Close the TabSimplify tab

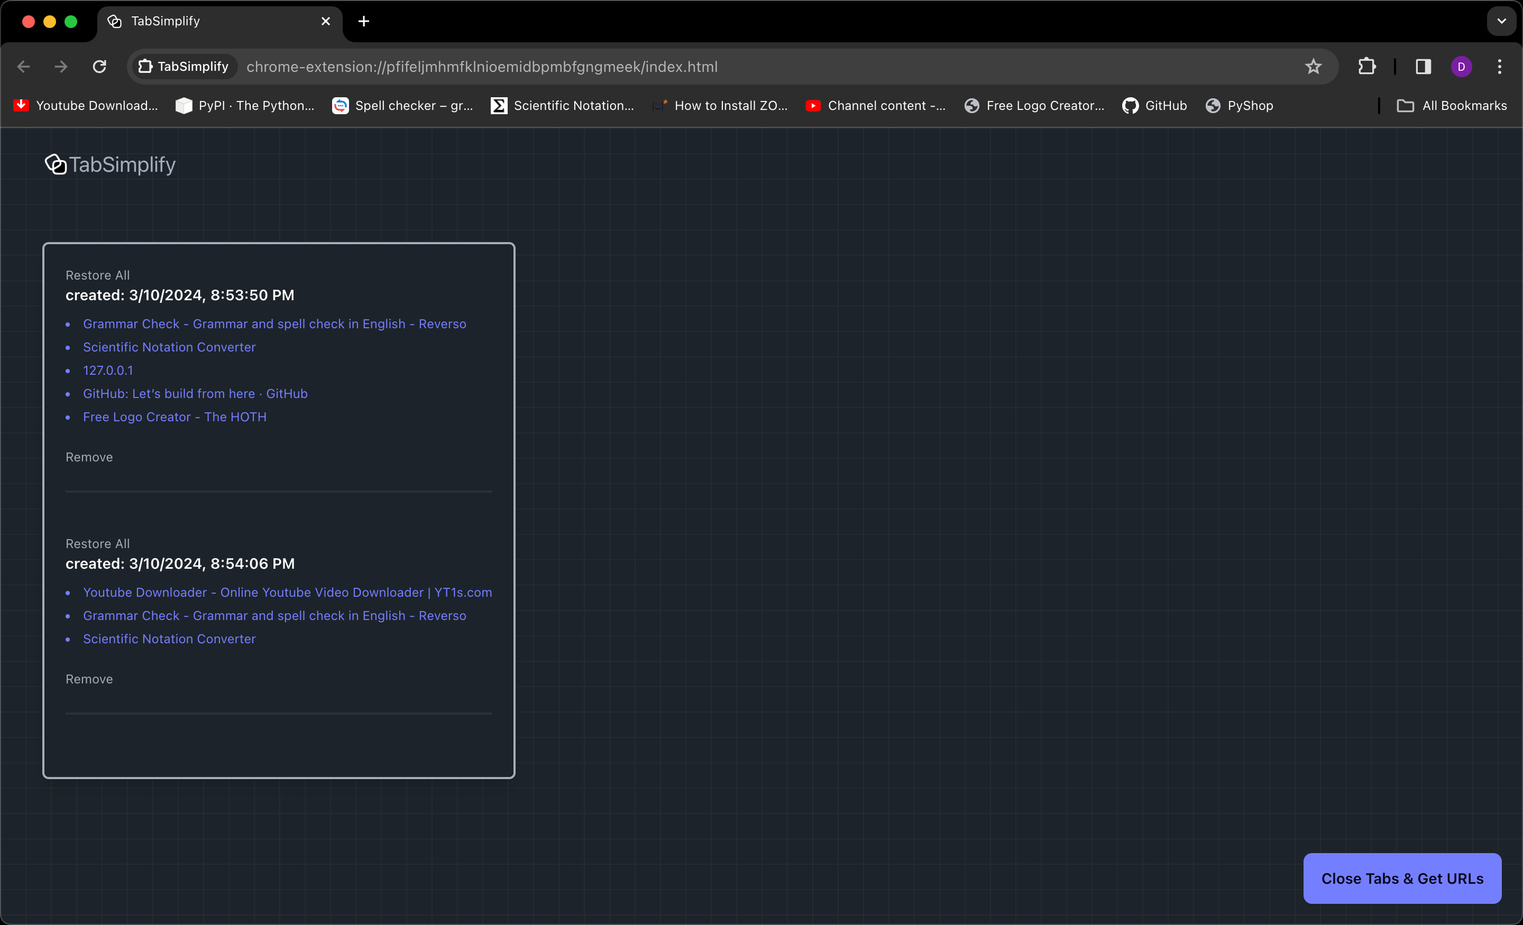pos(326,22)
